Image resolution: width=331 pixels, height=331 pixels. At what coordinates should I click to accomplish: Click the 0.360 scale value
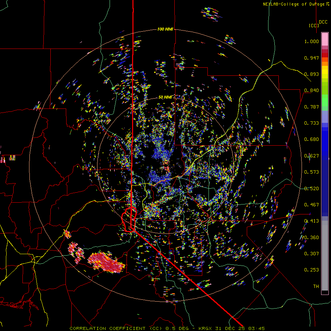coord(312,238)
